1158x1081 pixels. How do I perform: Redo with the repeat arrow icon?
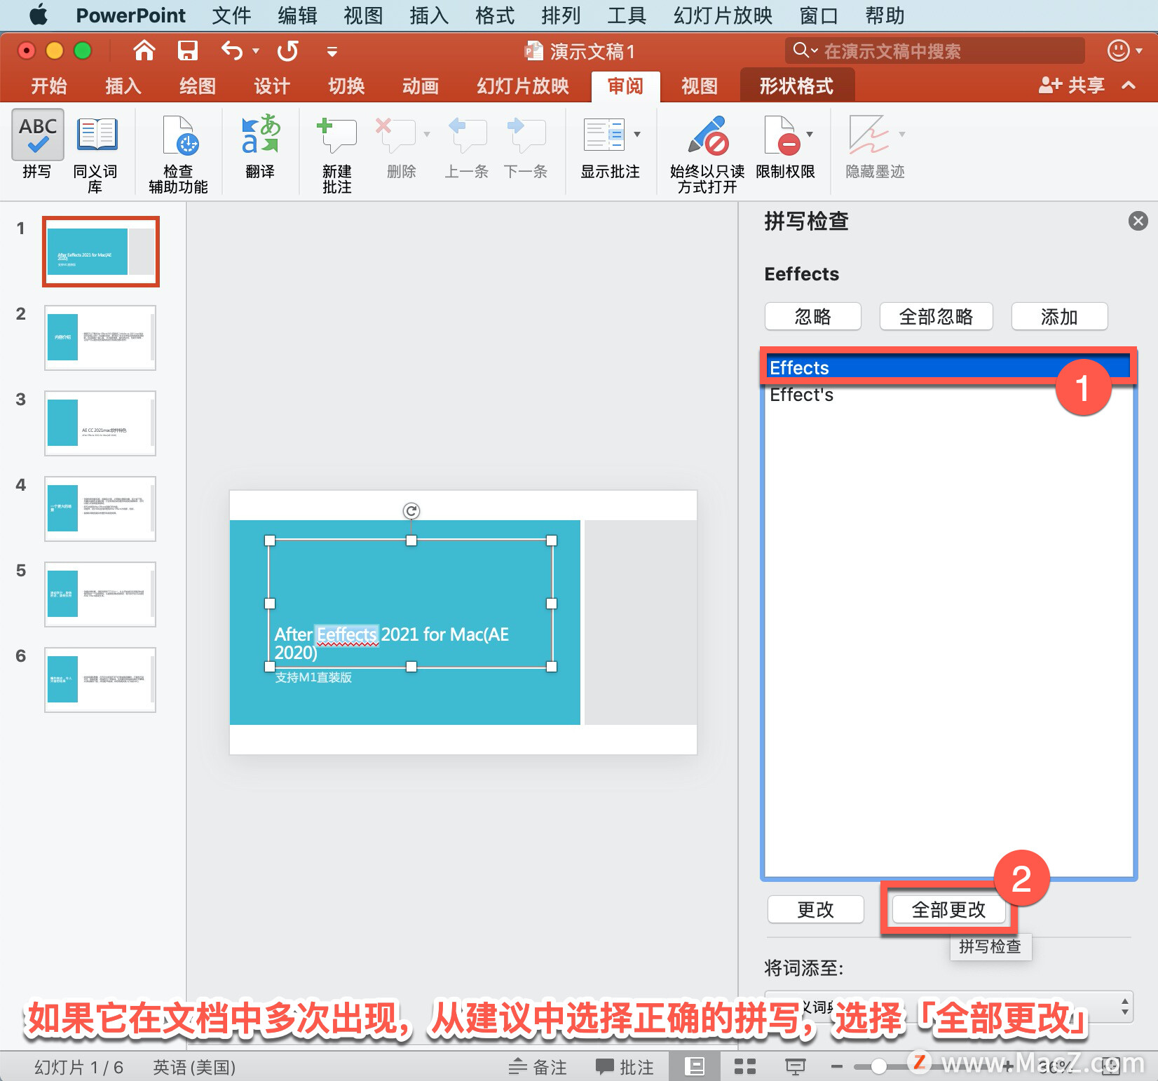pyautogui.click(x=288, y=50)
